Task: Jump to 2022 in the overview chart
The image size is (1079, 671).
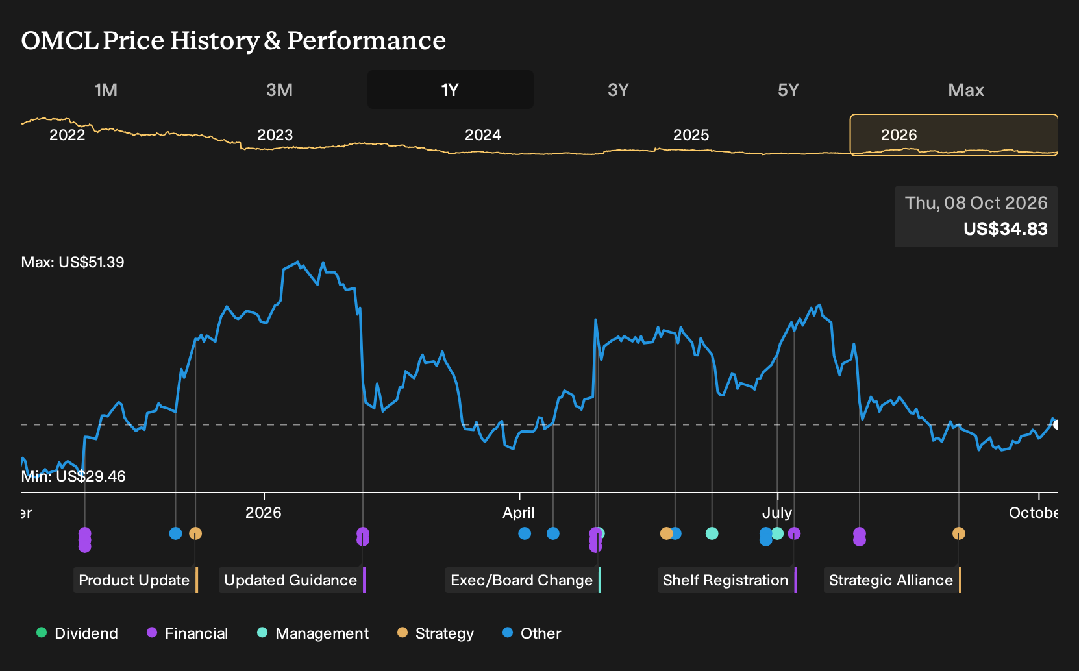Action: pyautogui.click(x=68, y=135)
